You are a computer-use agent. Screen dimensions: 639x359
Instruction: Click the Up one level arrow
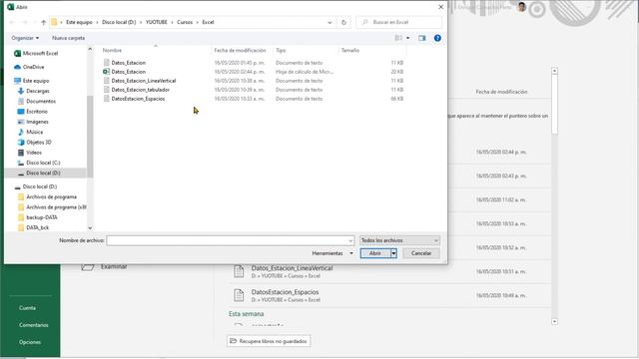44,22
